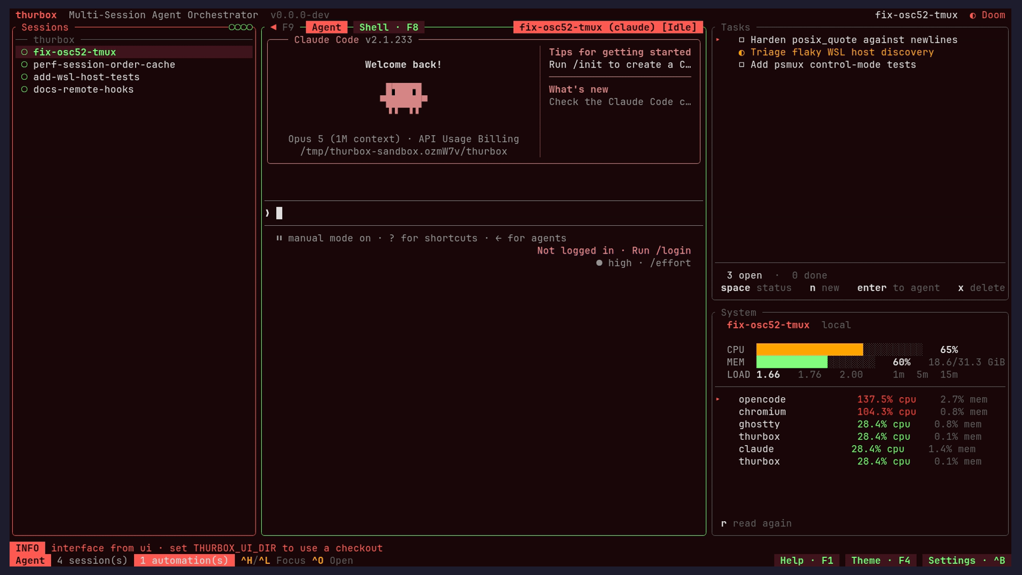Click the status circle beside fix-osc52-tmux session
Image resolution: width=1022 pixels, height=575 pixels.
click(x=24, y=52)
